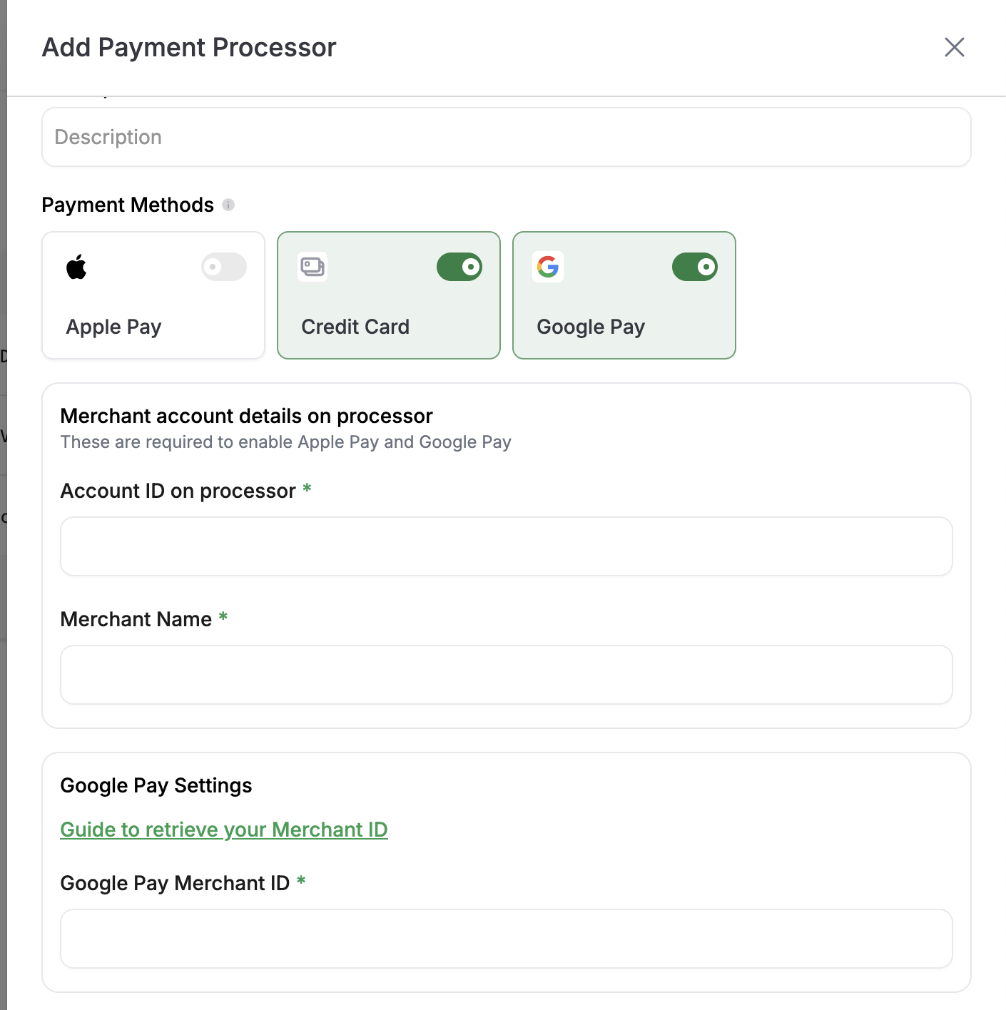Enable the Apple Pay toggle
Image resolution: width=1006 pixels, height=1010 pixels.
point(224,267)
